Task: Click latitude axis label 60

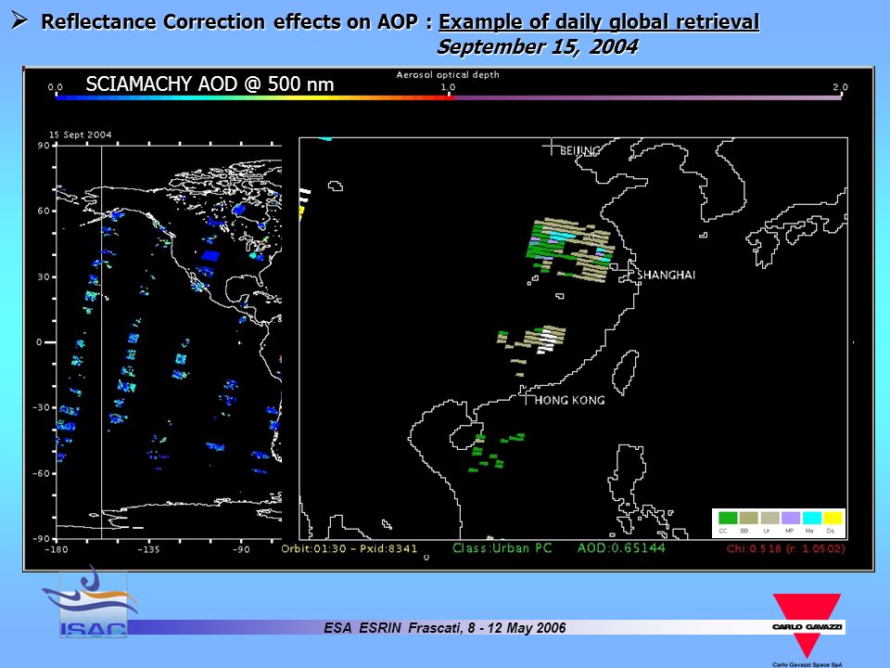Action: tap(44, 211)
